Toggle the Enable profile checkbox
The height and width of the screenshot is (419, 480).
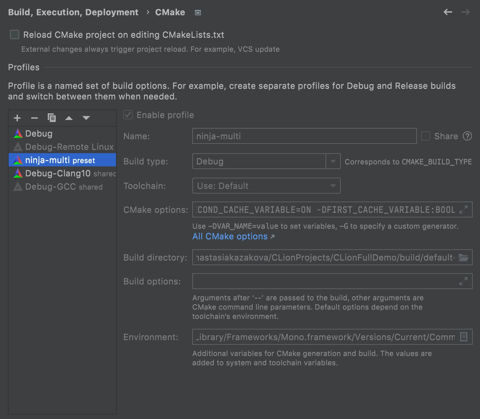click(x=128, y=115)
